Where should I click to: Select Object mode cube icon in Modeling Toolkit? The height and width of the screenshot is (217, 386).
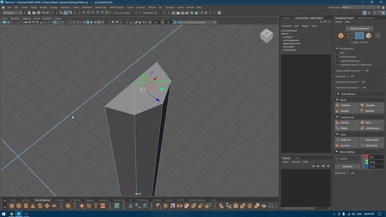point(341,36)
